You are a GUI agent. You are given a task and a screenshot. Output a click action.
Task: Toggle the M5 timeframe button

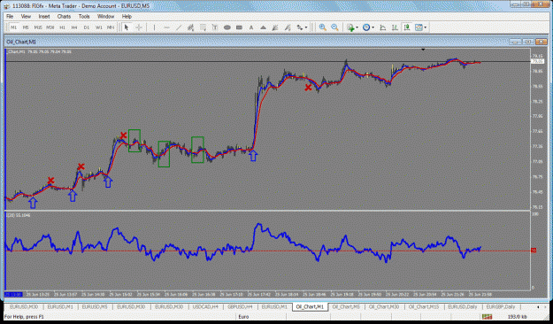pyautogui.click(x=26, y=27)
